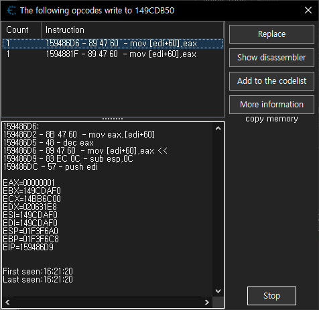The image size is (319, 310).
Task: Click the EAX=00000001 register line
Action: tap(29, 183)
